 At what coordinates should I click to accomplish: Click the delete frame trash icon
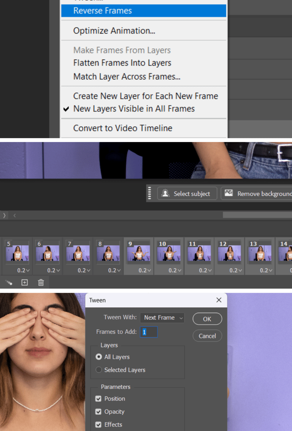[x=41, y=282]
